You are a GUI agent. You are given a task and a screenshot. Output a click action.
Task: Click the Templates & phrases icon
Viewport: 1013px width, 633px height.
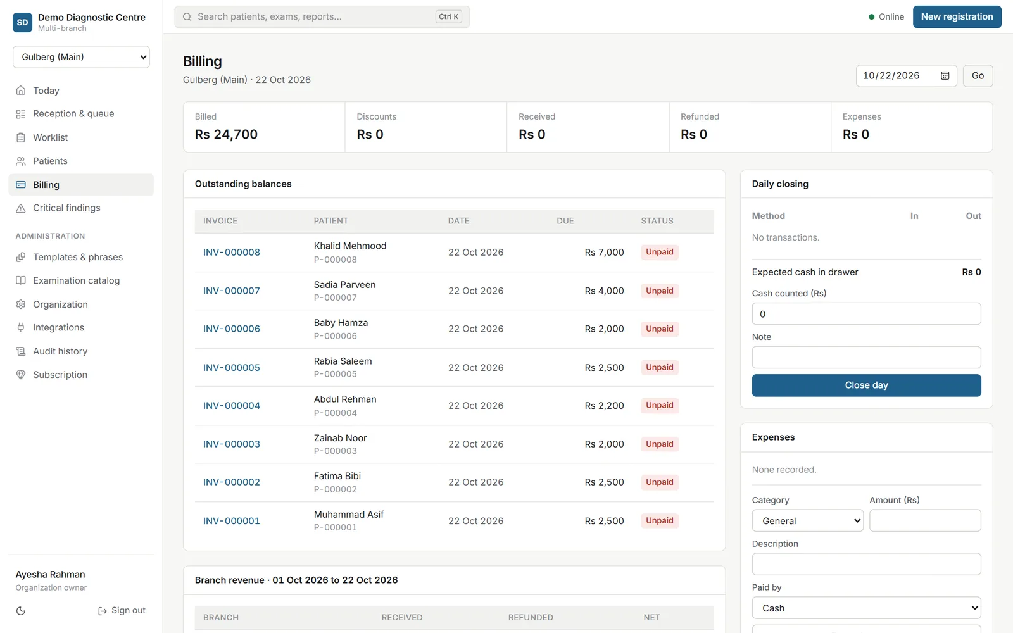[x=21, y=257]
